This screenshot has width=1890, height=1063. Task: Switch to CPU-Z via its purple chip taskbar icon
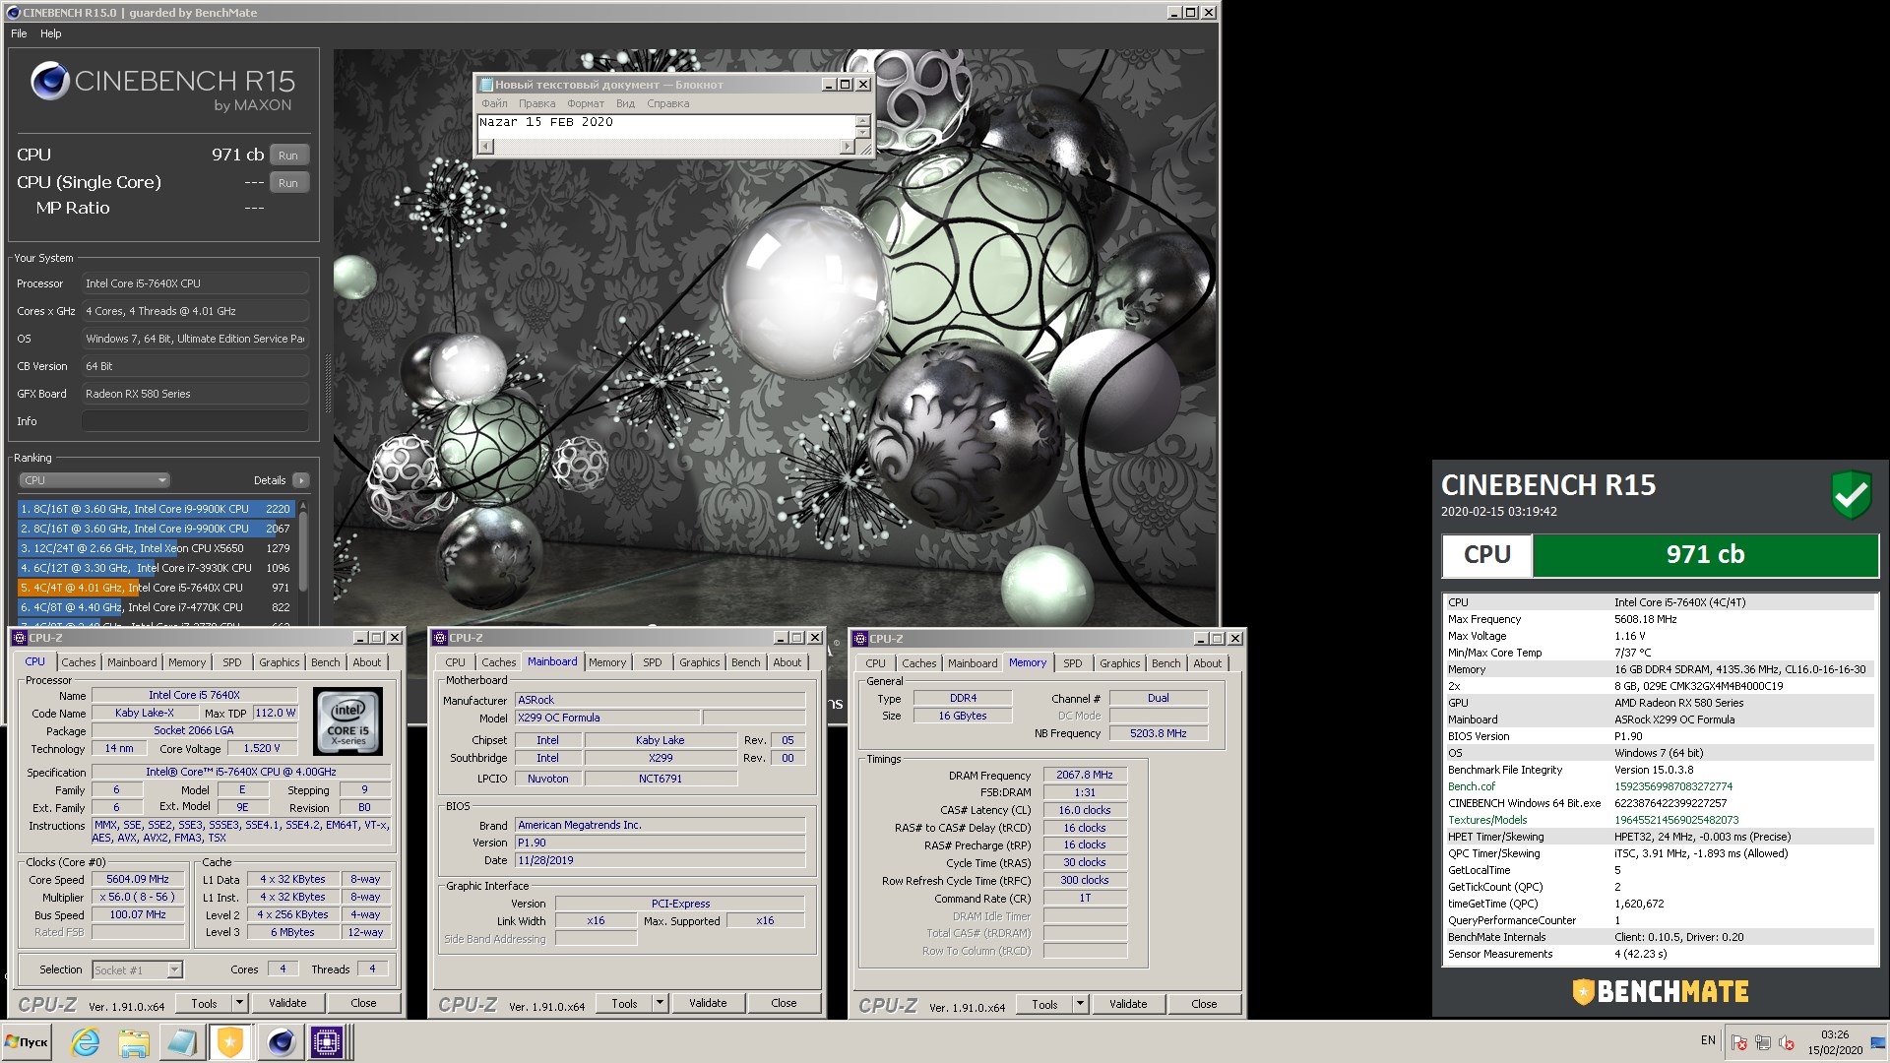coord(327,1041)
